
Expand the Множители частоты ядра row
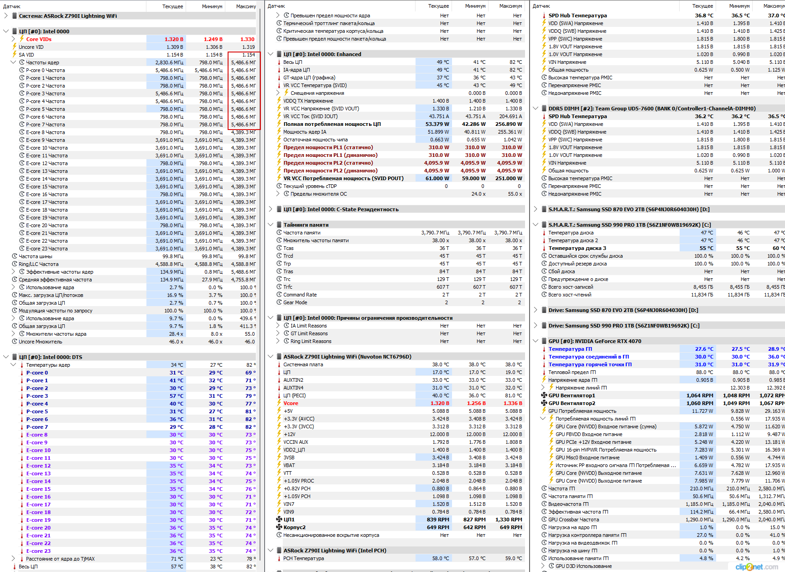[13, 333]
